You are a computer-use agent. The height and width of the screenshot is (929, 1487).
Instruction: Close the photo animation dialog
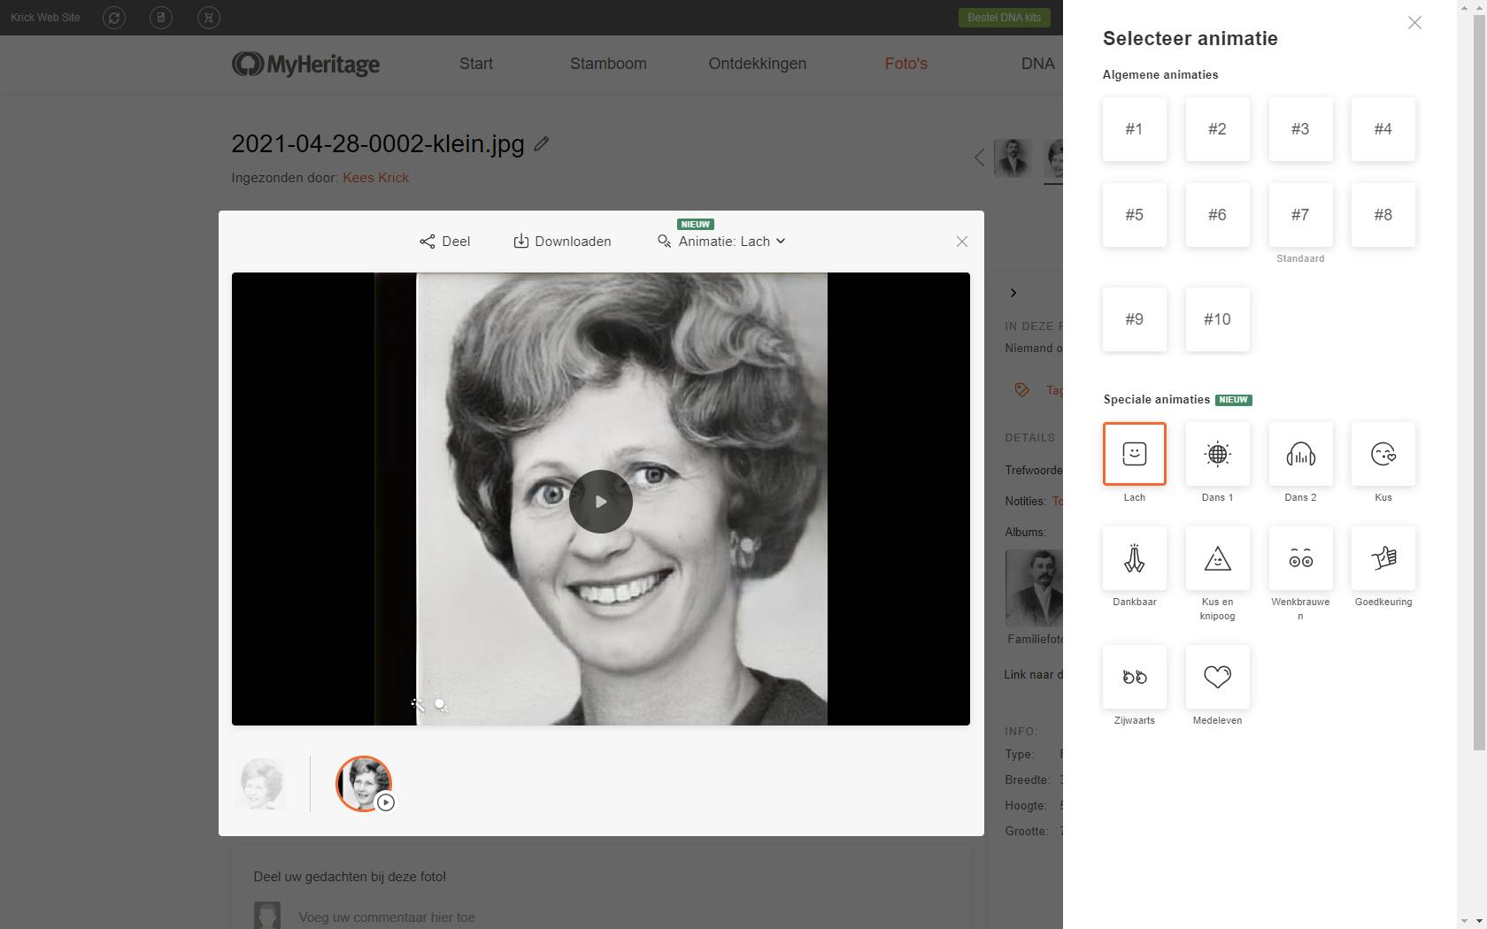click(962, 242)
